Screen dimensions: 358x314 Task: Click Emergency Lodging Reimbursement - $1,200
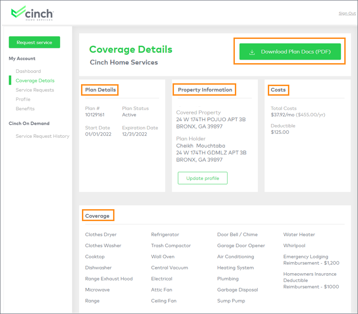(x=311, y=260)
